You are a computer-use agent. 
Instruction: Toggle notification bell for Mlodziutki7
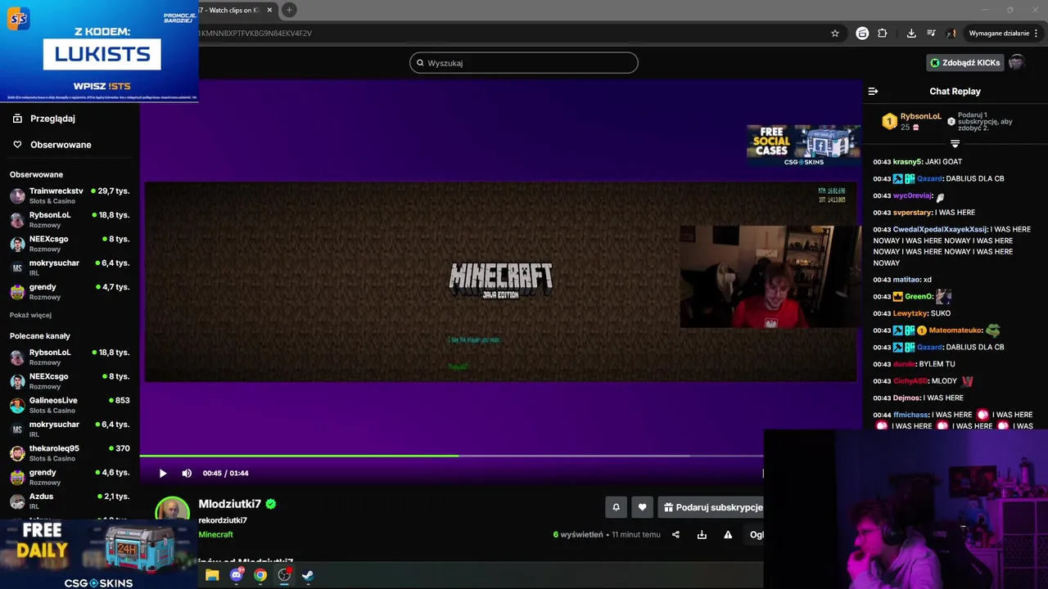pos(616,507)
